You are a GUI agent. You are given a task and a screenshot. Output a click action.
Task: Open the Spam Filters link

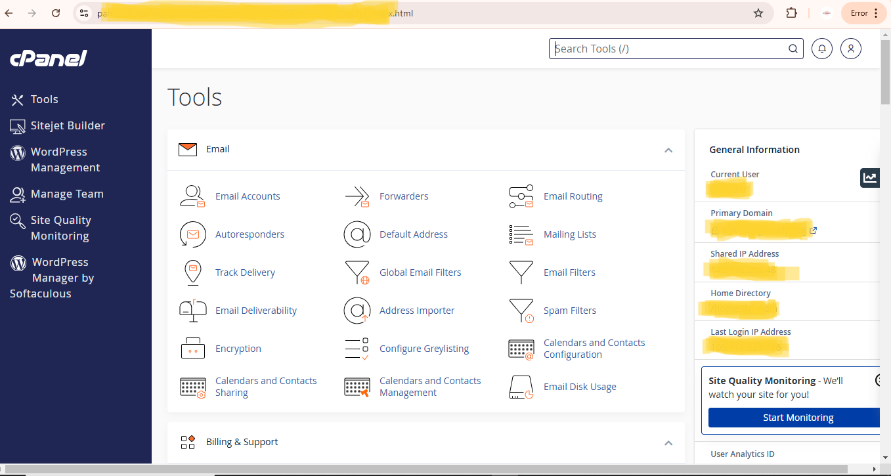coord(570,311)
